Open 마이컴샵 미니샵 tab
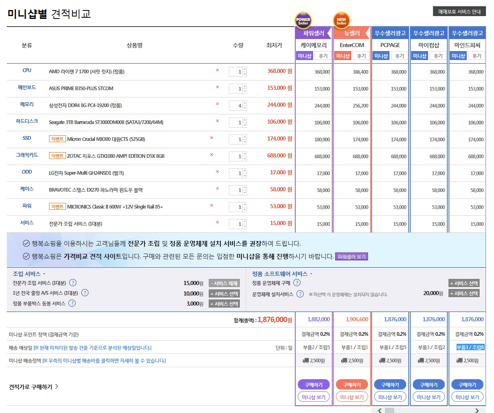Viewport: 494px width, 413px height. [420, 56]
